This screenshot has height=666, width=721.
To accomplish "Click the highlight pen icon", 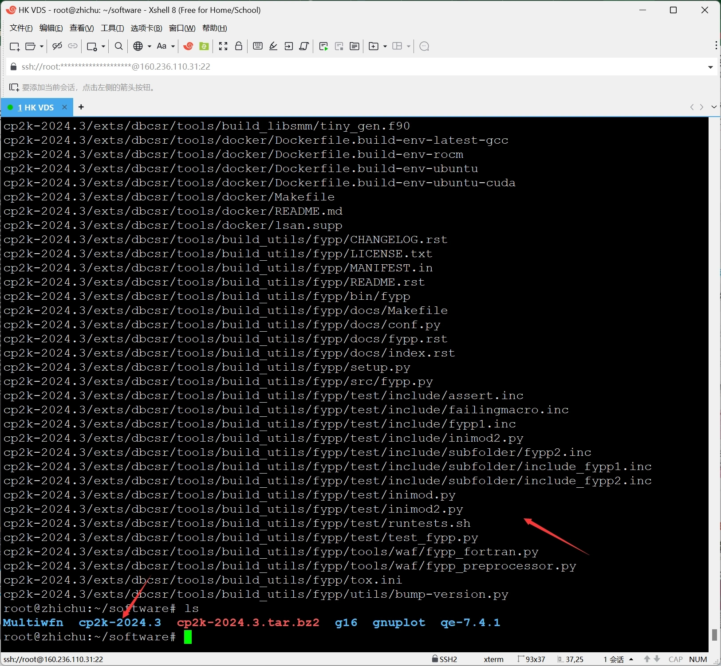I will 273,46.
